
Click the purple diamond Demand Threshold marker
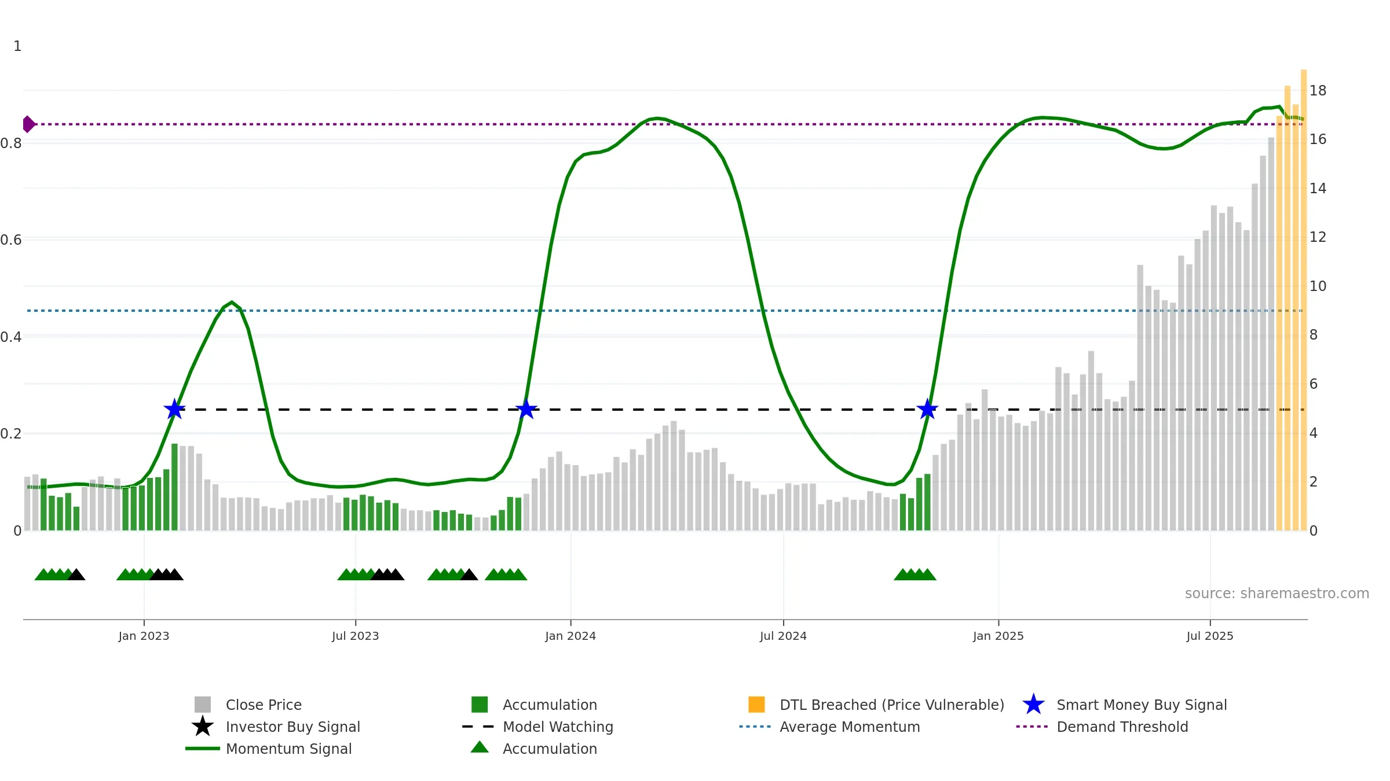coord(28,124)
